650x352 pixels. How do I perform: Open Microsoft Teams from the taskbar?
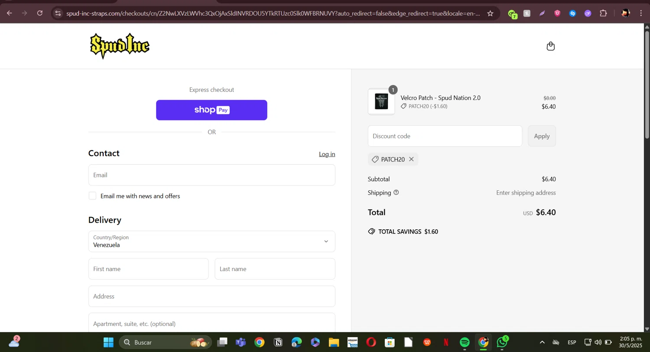click(240, 342)
